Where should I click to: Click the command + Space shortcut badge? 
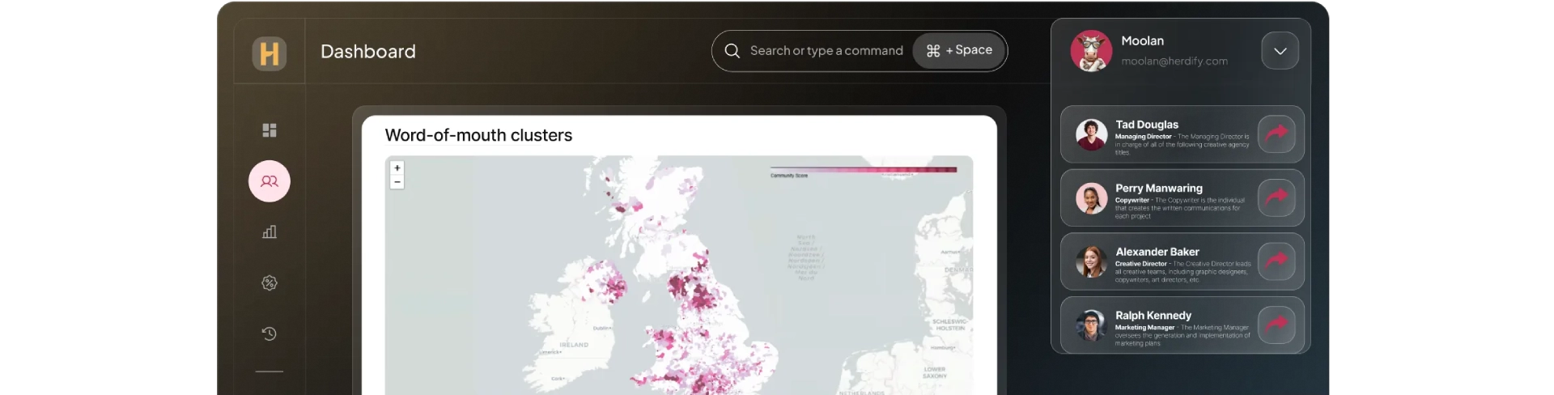pyautogui.click(x=959, y=50)
